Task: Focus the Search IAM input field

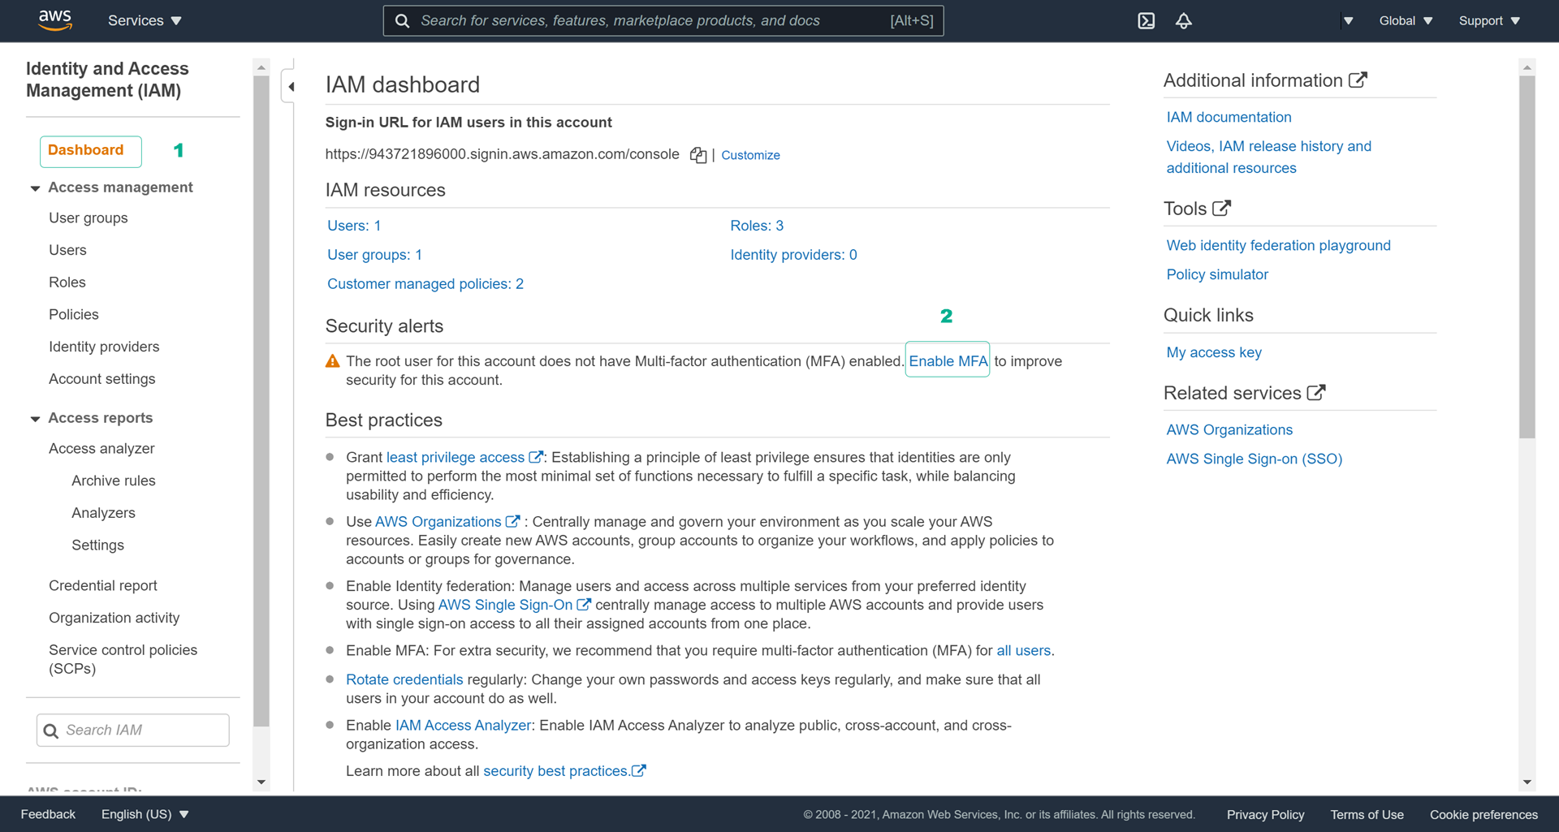Action: coord(133,731)
